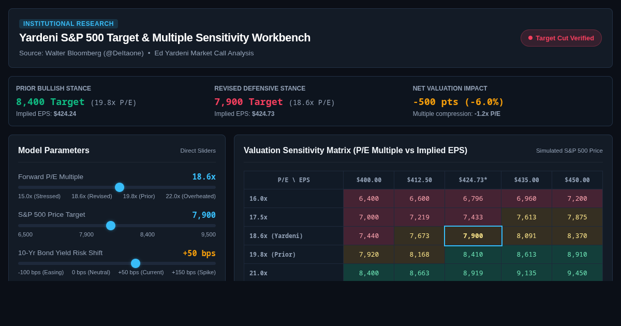Click the 7,875 matrix cell

click(x=577, y=217)
